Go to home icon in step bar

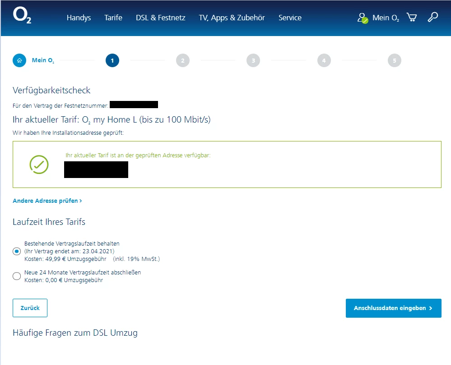pyautogui.click(x=19, y=60)
